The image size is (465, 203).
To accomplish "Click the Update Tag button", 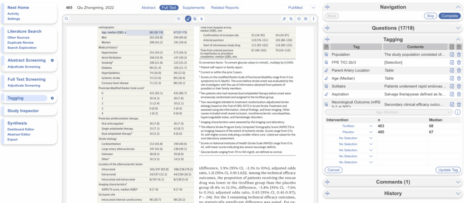I will click(447, 170).
